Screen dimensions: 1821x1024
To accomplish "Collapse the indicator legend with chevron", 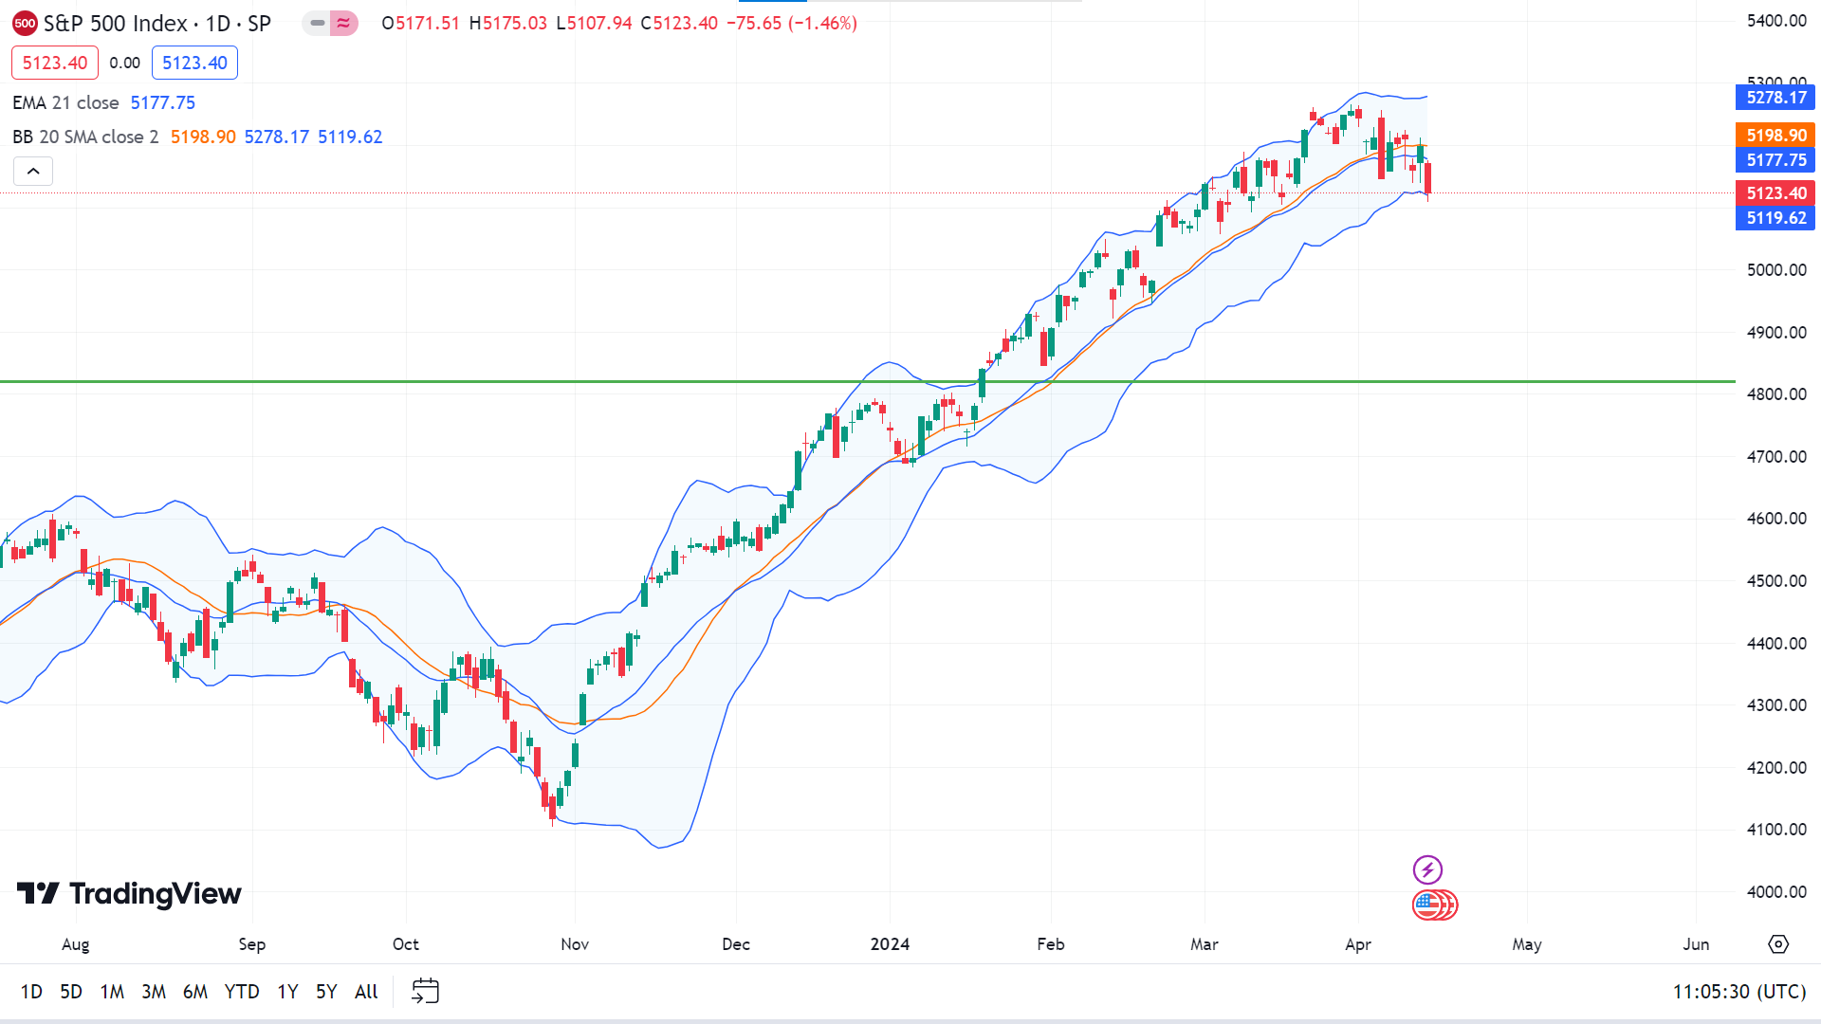I will tap(33, 172).
